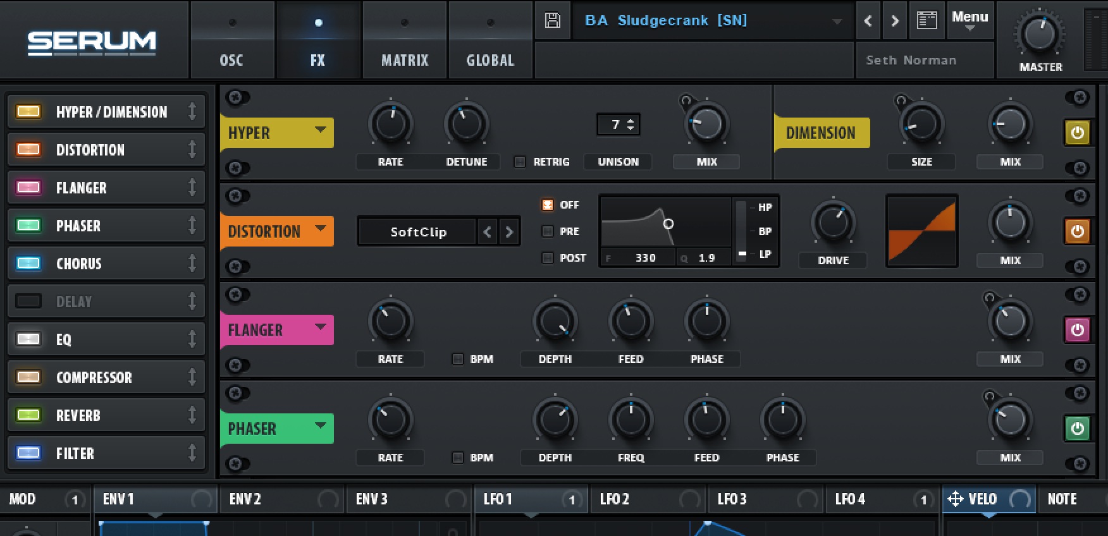
Task: Open the preset name dropdown arrow
Action: pos(837,21)
